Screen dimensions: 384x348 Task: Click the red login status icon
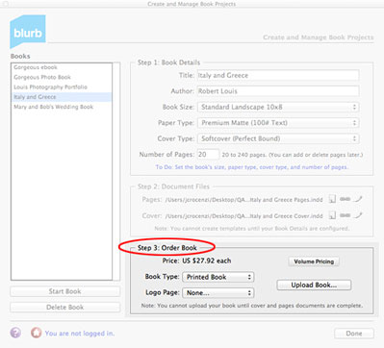click(x=36, y=333)
